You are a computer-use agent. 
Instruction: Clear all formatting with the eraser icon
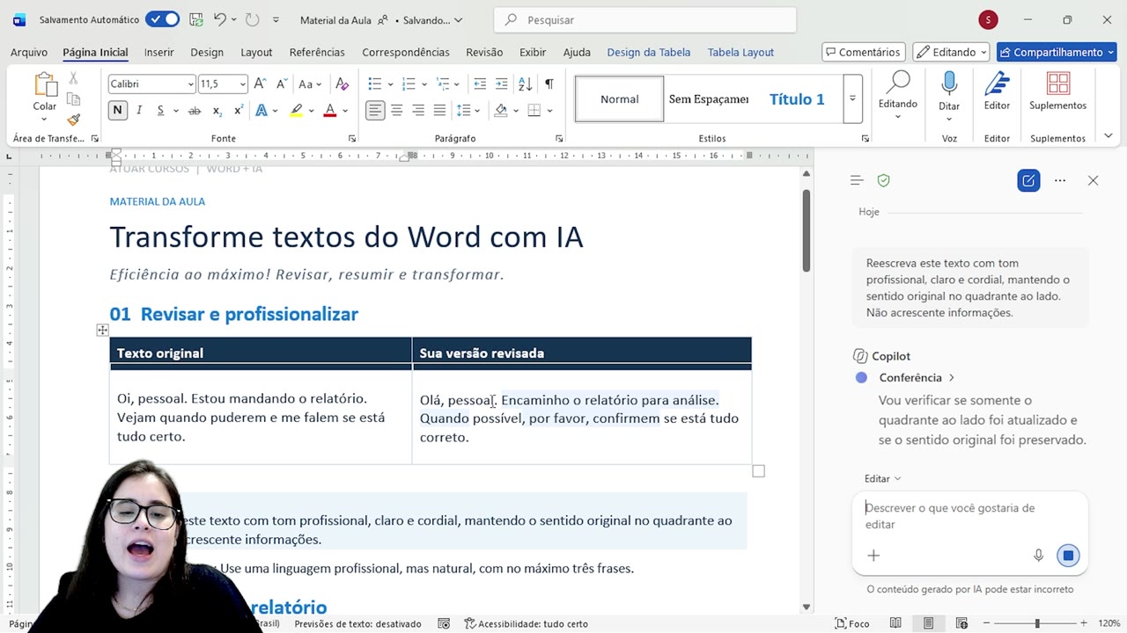[x=343, y=84]
